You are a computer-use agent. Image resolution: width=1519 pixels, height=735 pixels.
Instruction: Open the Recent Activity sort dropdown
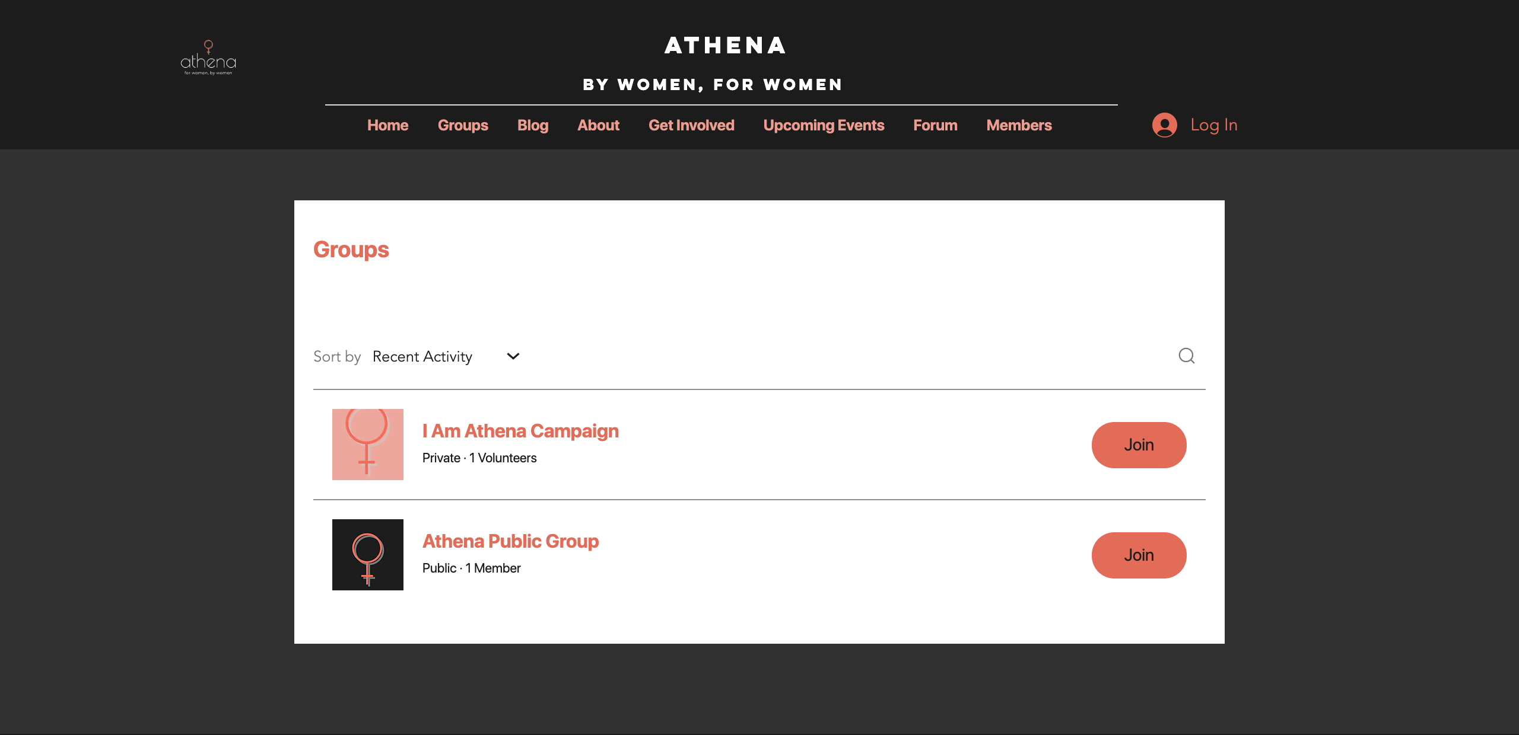pos(422,356)
